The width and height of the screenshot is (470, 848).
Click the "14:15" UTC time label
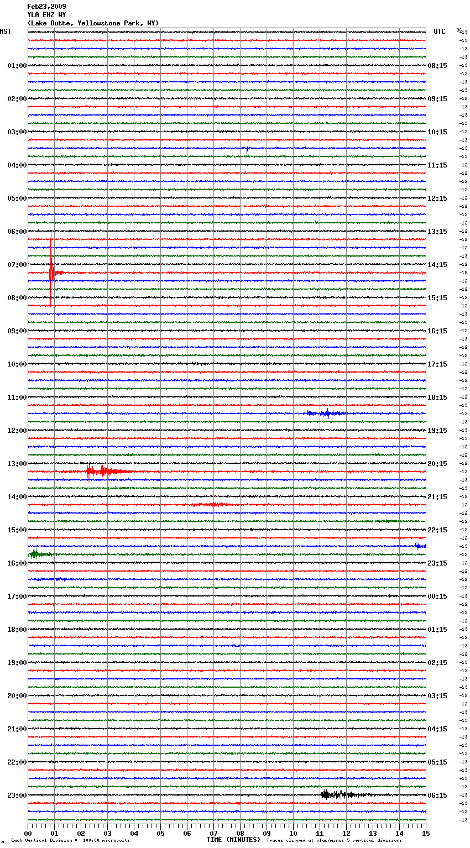(437, 265)
